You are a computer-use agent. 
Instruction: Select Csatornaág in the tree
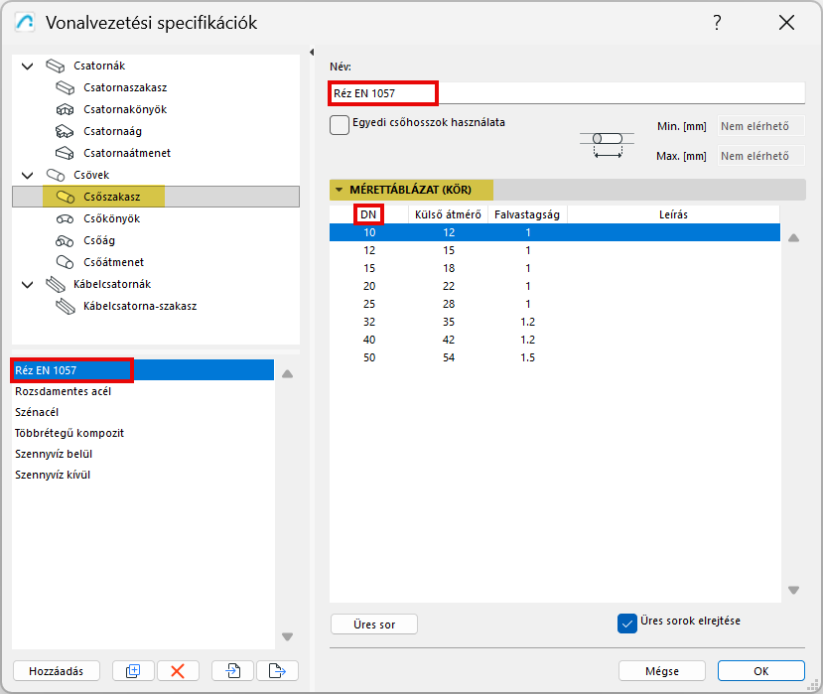click(112, 131)
